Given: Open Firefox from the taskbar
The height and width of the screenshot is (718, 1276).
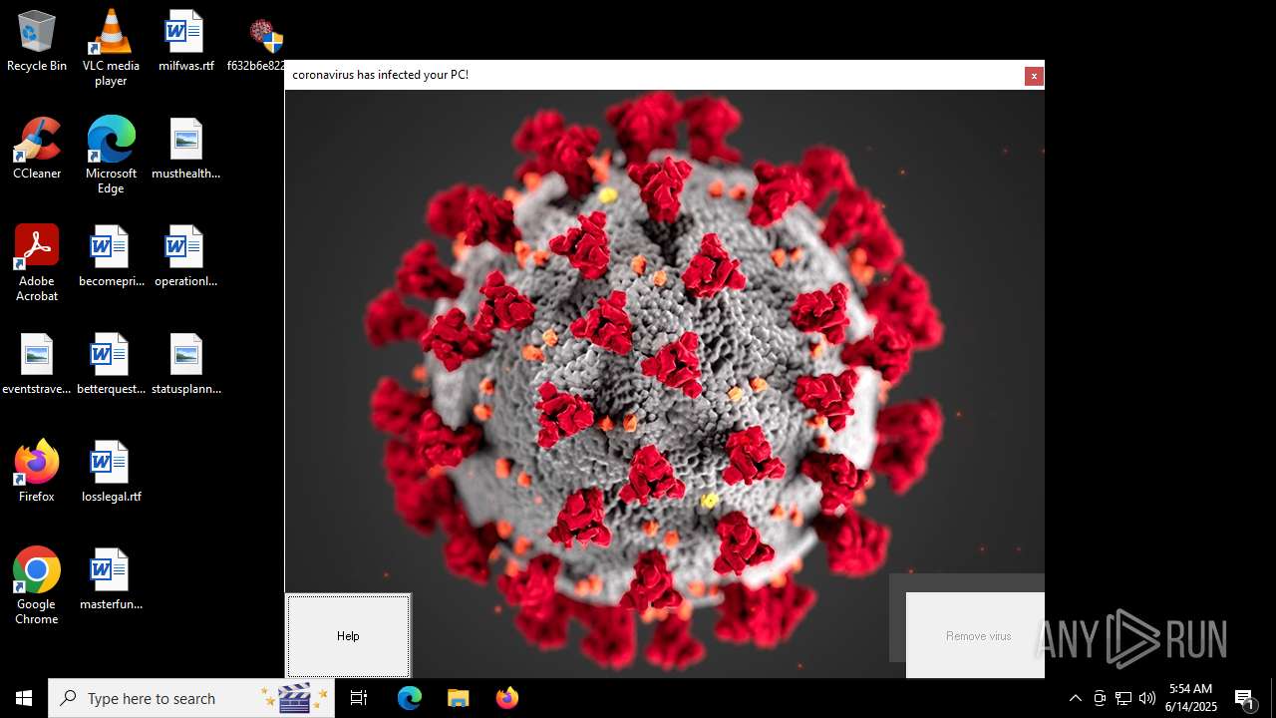Looking at the screenshot, I should (x=507, y=698).
